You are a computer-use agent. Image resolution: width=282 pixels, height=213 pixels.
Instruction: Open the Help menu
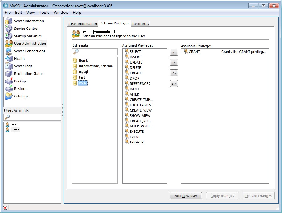(77, 13)
